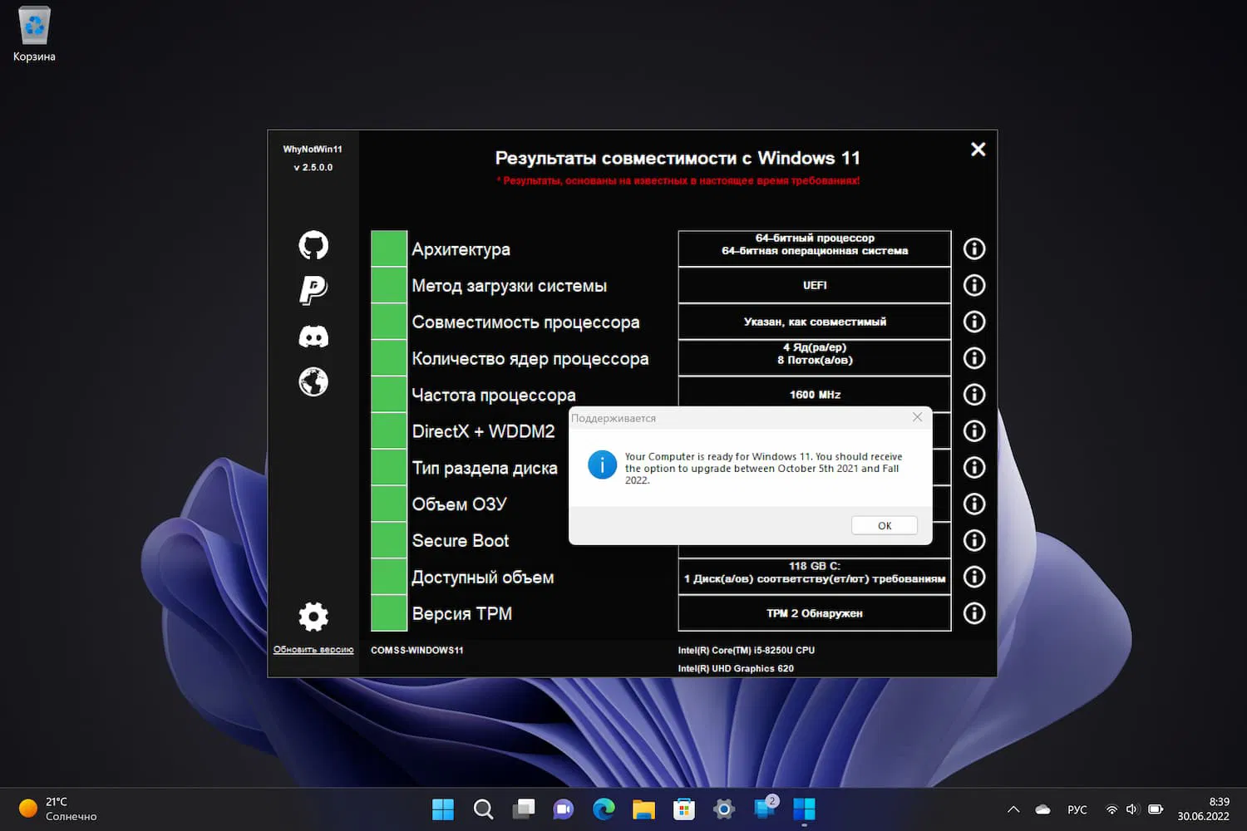The height and width of the screenshot is (831, 1247).
Task: Click green status box for Secure Boot
Action: click(x=388, y=540)
